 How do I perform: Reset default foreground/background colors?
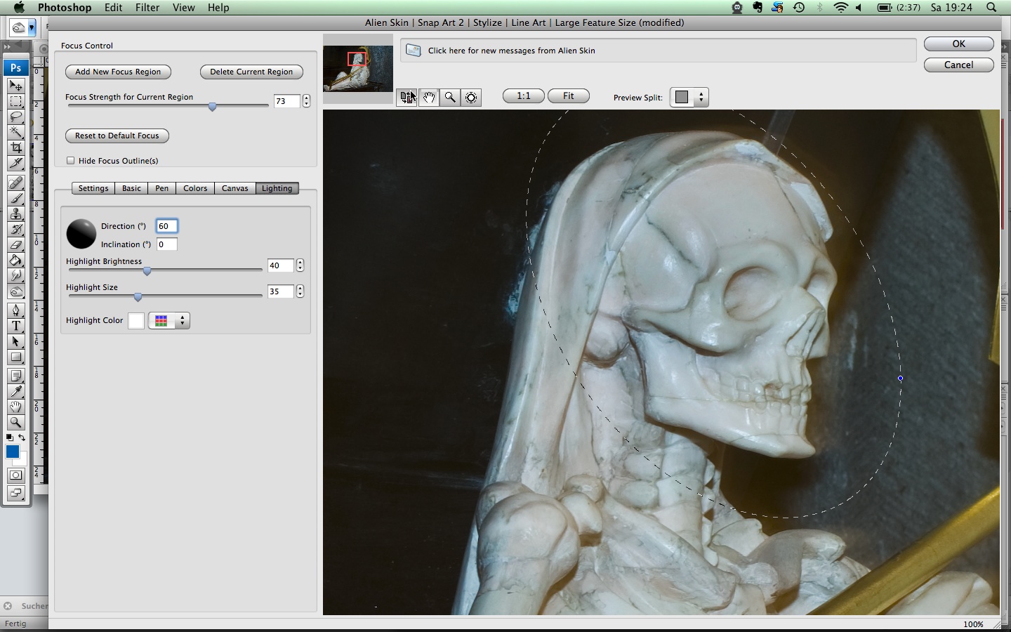(x=9, y=437)
